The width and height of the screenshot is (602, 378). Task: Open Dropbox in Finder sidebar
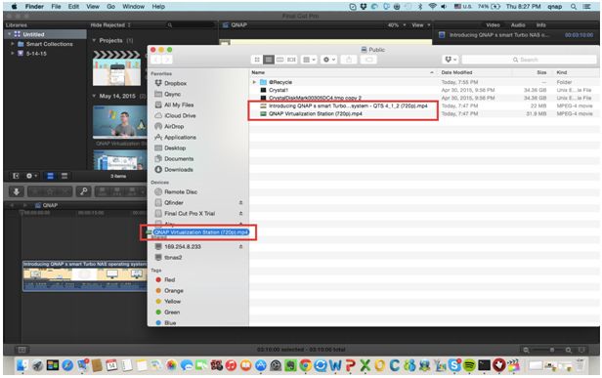pos(175,83)
